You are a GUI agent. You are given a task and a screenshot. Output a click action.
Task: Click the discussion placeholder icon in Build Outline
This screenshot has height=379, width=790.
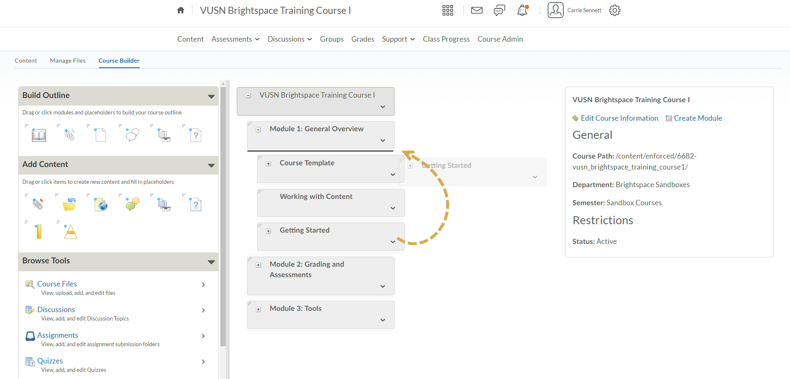pyautogui.click(x=133, y=135)
